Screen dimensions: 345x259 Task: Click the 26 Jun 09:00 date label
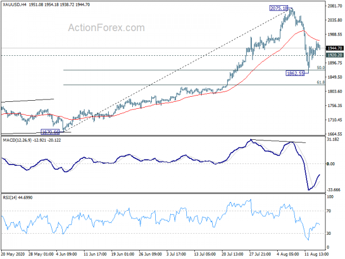tap(151, 254)
